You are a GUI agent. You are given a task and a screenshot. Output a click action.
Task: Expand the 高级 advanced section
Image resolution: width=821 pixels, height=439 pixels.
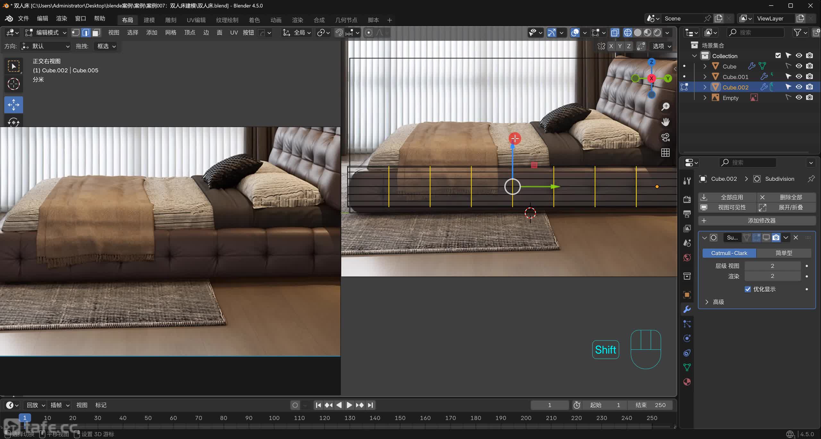707,302
